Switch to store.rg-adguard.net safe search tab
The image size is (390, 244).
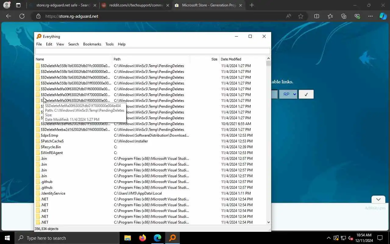click(x=62, y=5)
